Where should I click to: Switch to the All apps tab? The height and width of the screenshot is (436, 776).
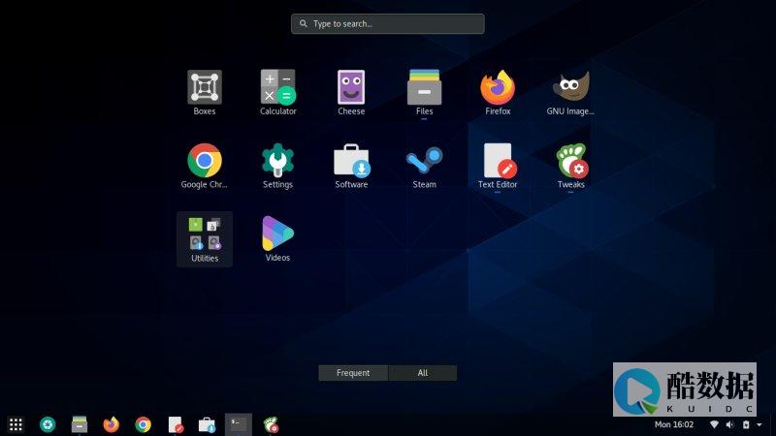(x=423, y=373)
